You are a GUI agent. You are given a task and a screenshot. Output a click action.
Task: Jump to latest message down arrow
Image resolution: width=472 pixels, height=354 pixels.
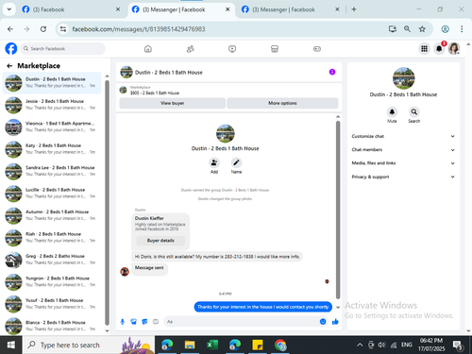click(x=338, y=308)
